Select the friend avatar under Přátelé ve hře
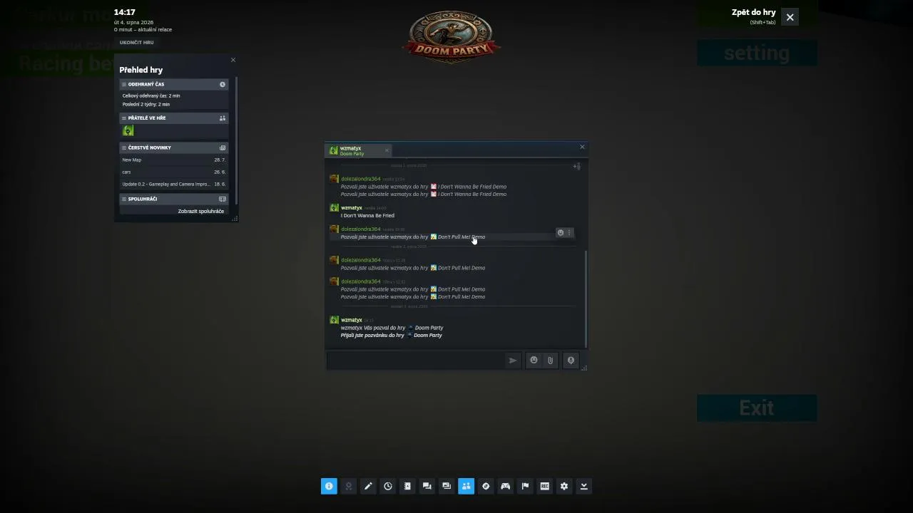Image resolution: width=913 pixels, height=513 pixels. pyautogui.click(x=128, y=131)
